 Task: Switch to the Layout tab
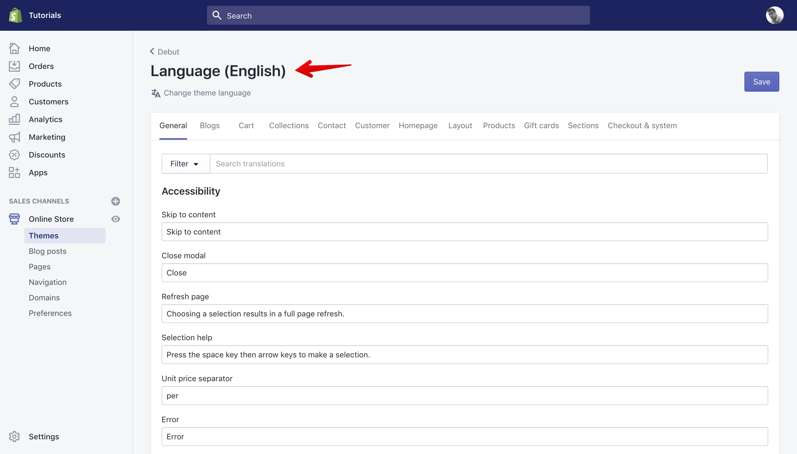coord(460,126)
